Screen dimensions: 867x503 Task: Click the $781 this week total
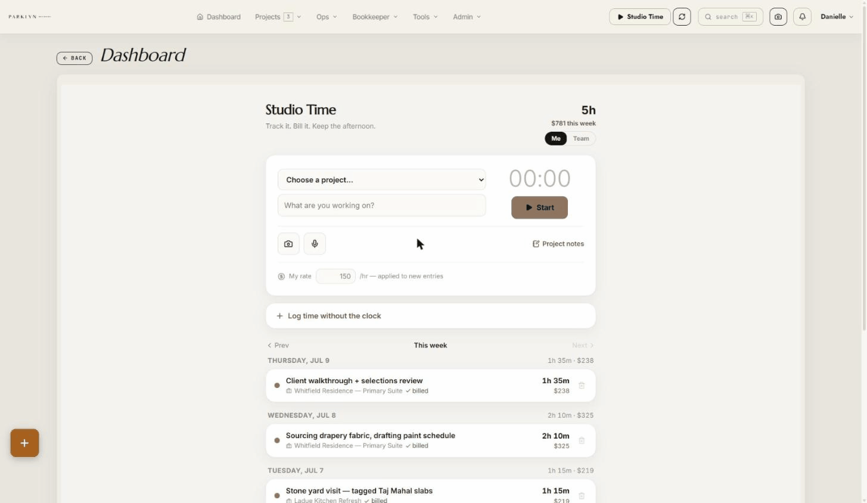(573, 123)
